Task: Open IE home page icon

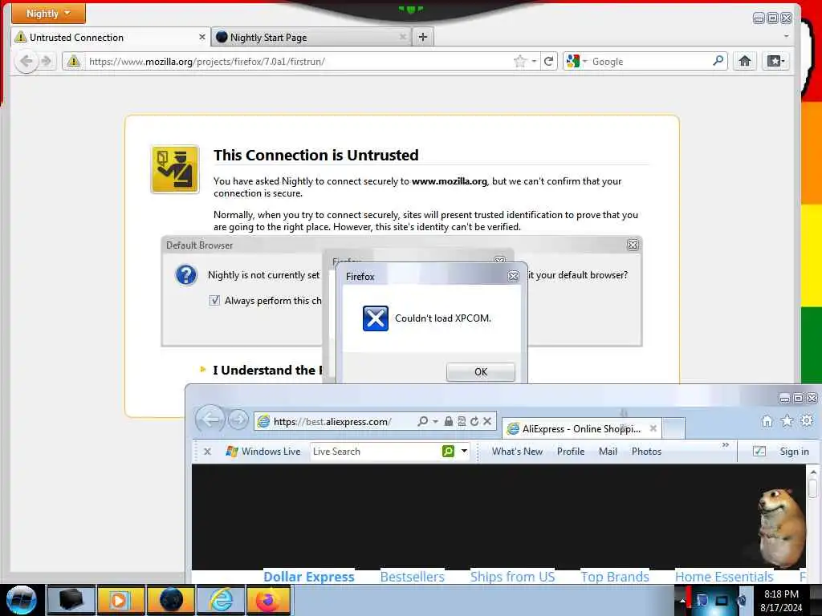Action: (767, 420)
